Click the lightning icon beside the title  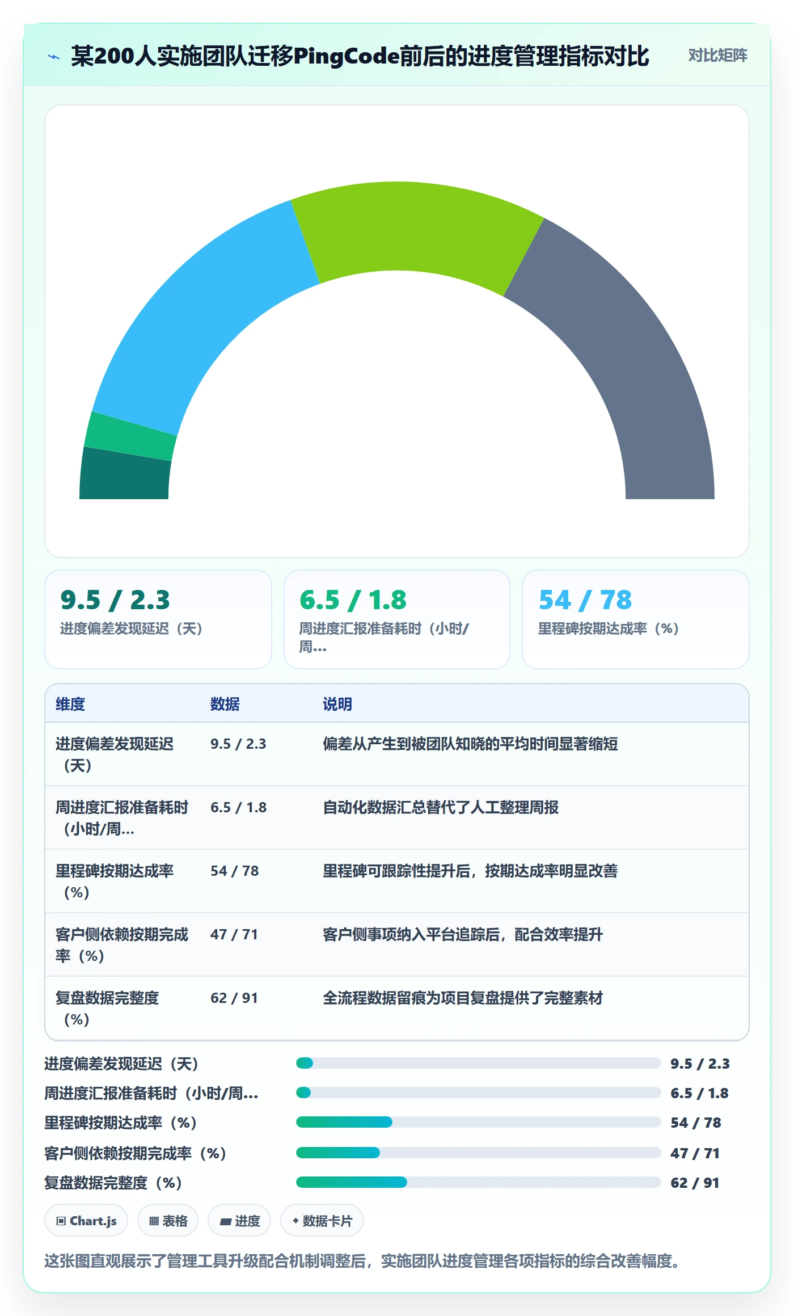pos(54,57)
